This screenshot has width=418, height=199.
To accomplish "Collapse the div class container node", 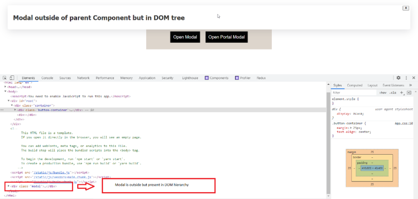I will 12,106.
